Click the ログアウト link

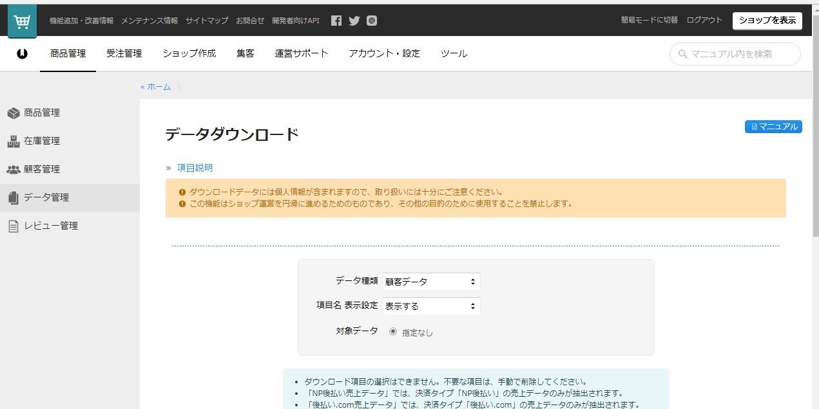pyautogui.click(x=704, y=20)
